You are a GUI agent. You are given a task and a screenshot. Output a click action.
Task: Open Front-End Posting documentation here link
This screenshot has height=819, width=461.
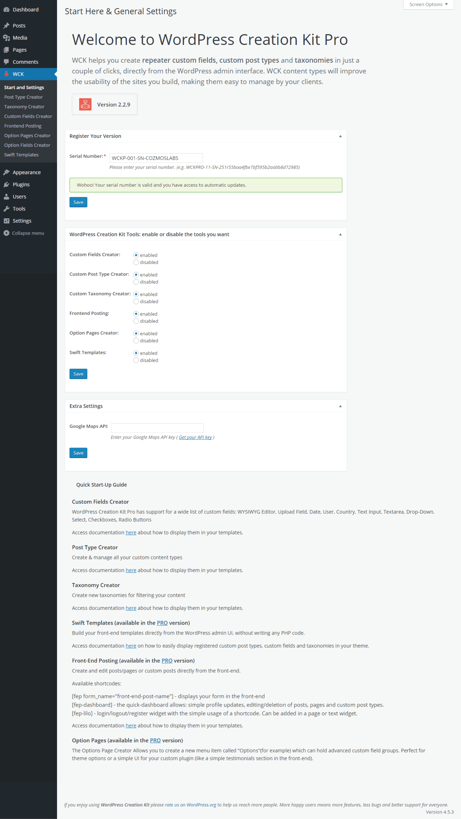pyautogui.click(x=131, y=726)
